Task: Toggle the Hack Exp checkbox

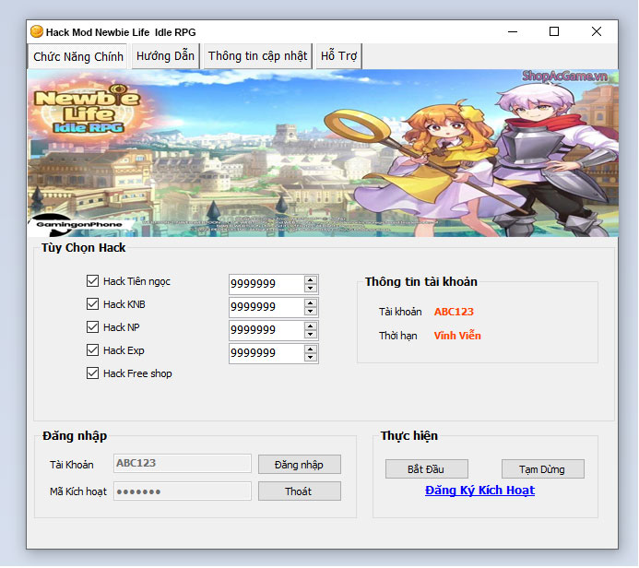Action: click(x=92, y=350)
